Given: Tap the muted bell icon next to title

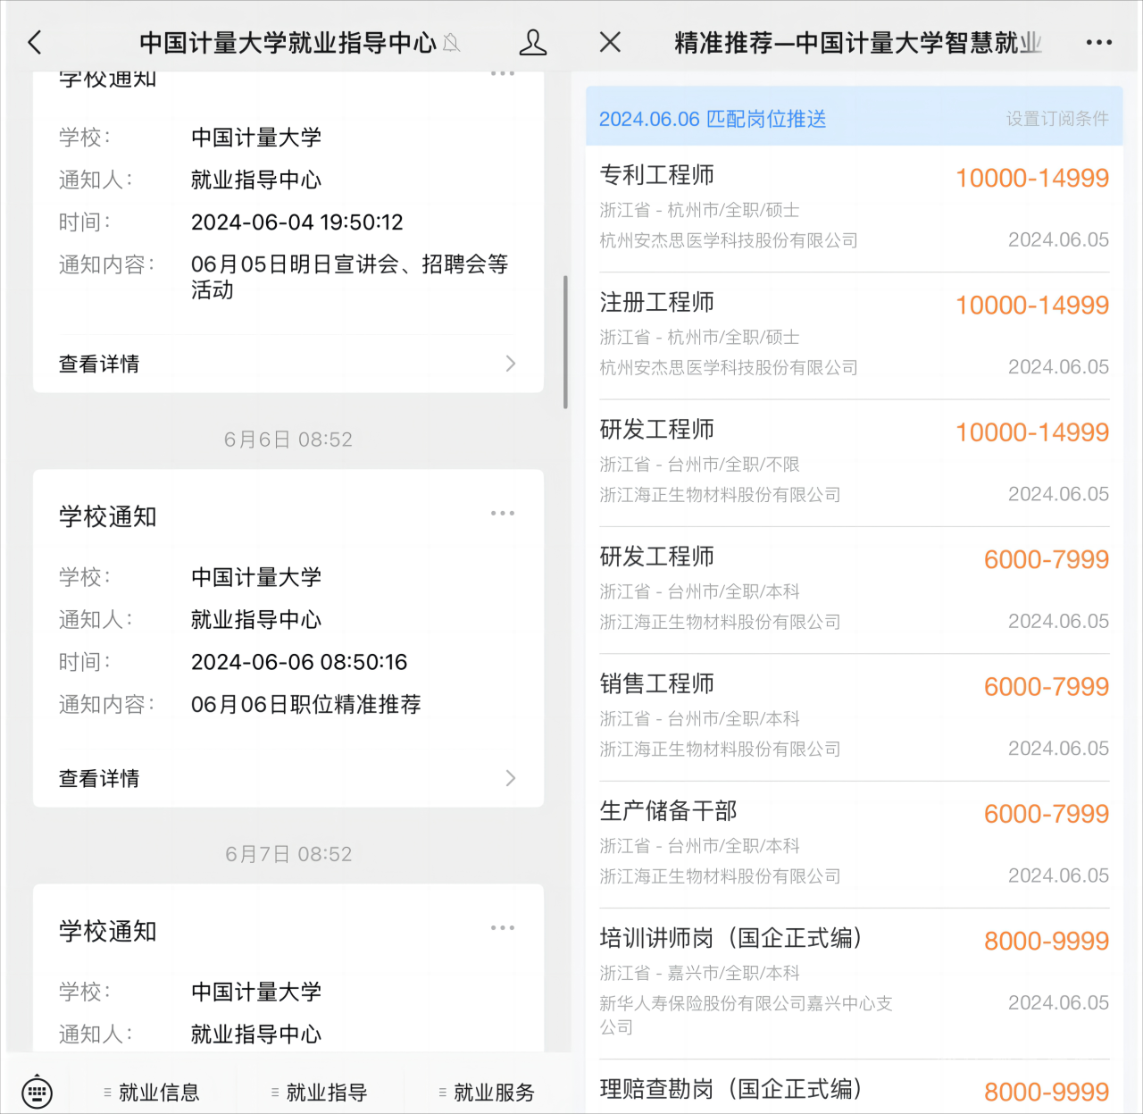Looking at the screenshot, I should coord(452,42).
